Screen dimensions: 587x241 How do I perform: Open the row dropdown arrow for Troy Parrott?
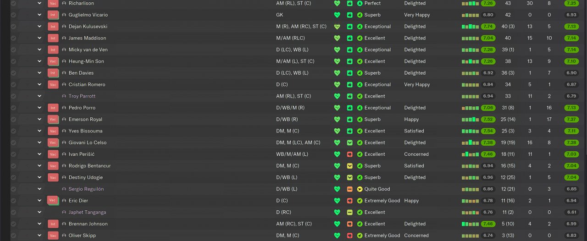39,96
